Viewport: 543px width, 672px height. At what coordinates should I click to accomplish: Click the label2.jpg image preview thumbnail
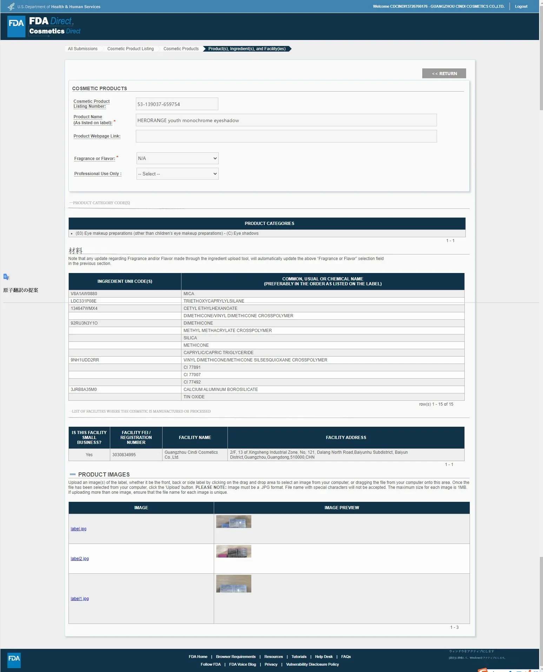(234, 551)
